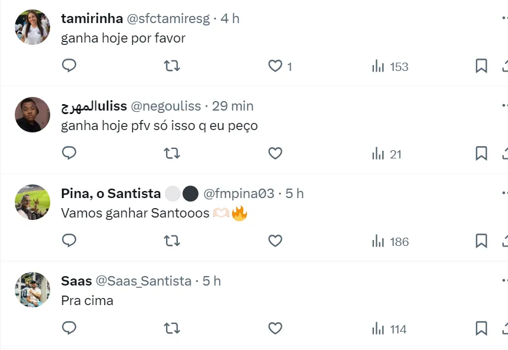
Task: Like the 'Vamos ganhar Santooos' tweet
Action: click(275, 241)
